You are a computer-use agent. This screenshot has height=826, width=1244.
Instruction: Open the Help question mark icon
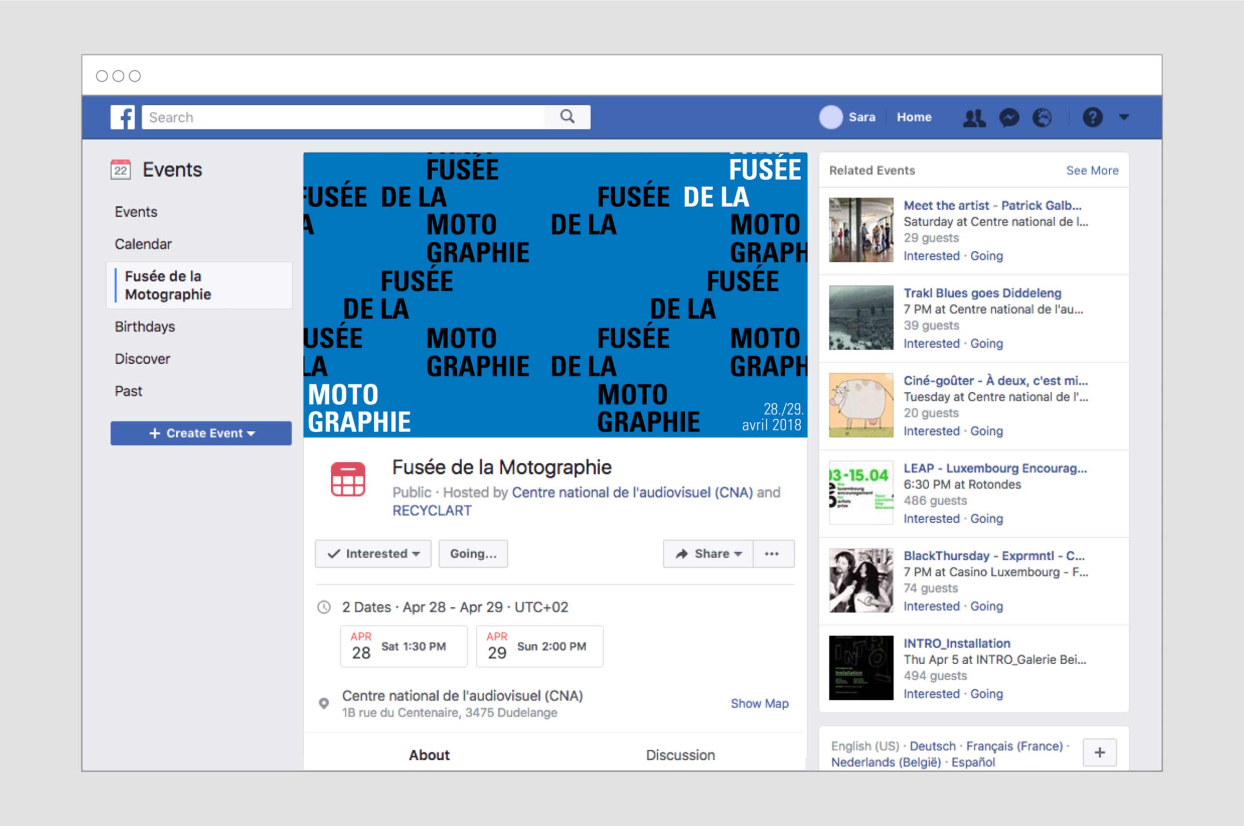(x=1092, y=117)
